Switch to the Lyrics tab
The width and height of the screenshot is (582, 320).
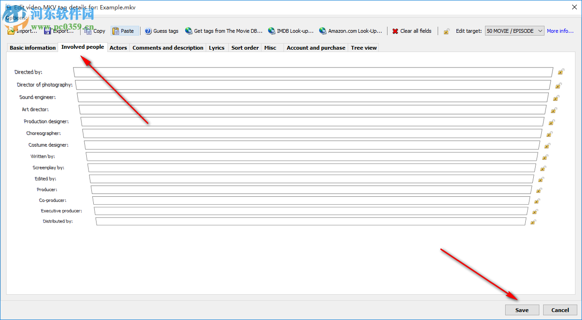pyautogui.click(x=216, y=48)
